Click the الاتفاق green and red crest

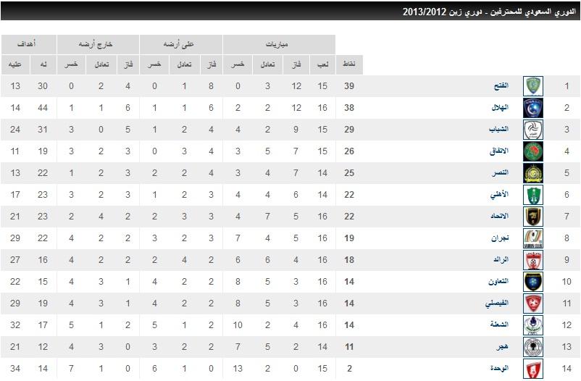[x=533, y=151]
